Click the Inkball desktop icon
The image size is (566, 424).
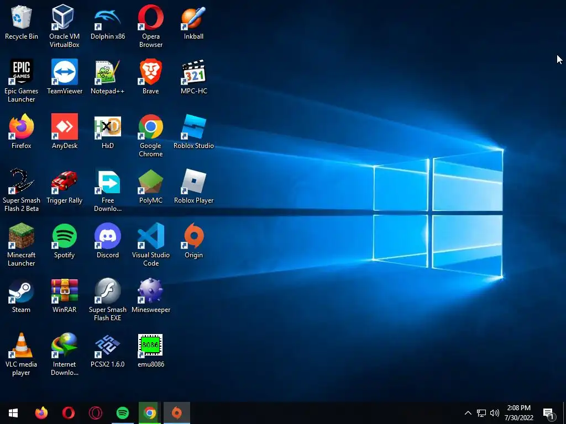point(194,22)
